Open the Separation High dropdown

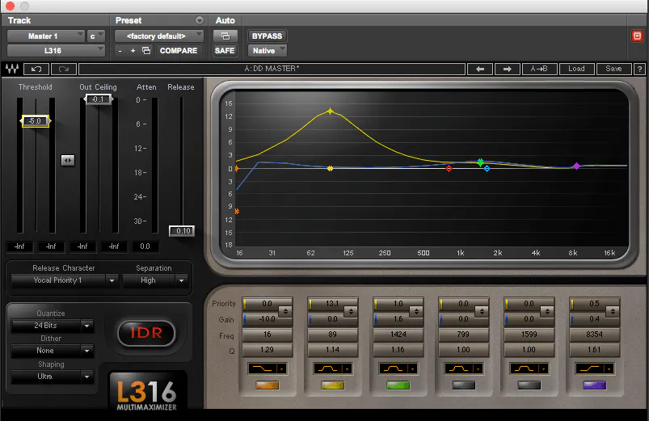pyautogui.click(x=155, y=280)
